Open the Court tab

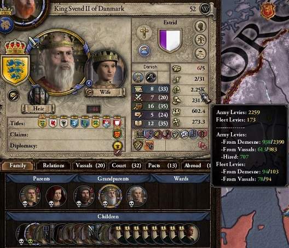pyautogui.click(x=126, y=165)
